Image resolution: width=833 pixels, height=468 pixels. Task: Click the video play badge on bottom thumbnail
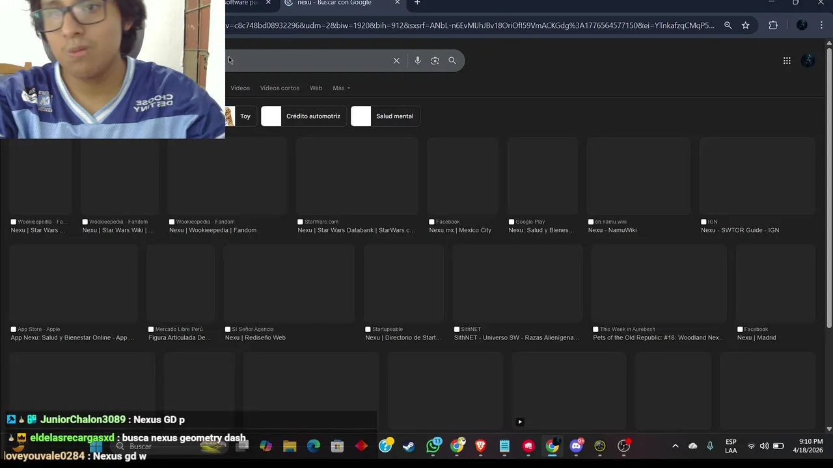pos(520,422)
